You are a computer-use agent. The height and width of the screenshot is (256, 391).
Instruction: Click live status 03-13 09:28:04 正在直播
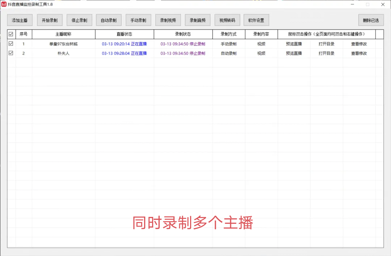point(124,53)
